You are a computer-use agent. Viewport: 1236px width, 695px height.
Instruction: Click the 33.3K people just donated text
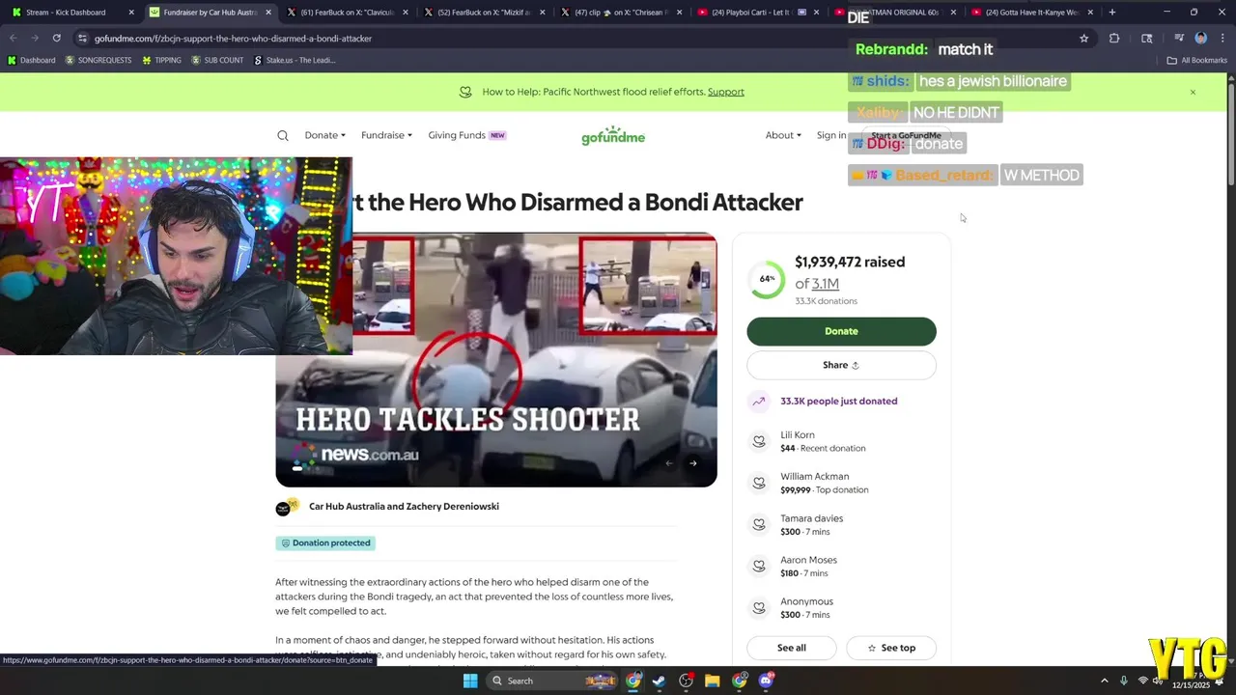[839, 401]
